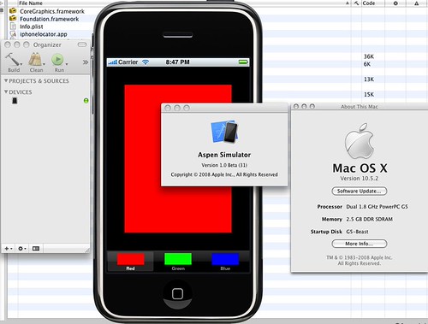Click the 36K code size cell

[368, 56]
